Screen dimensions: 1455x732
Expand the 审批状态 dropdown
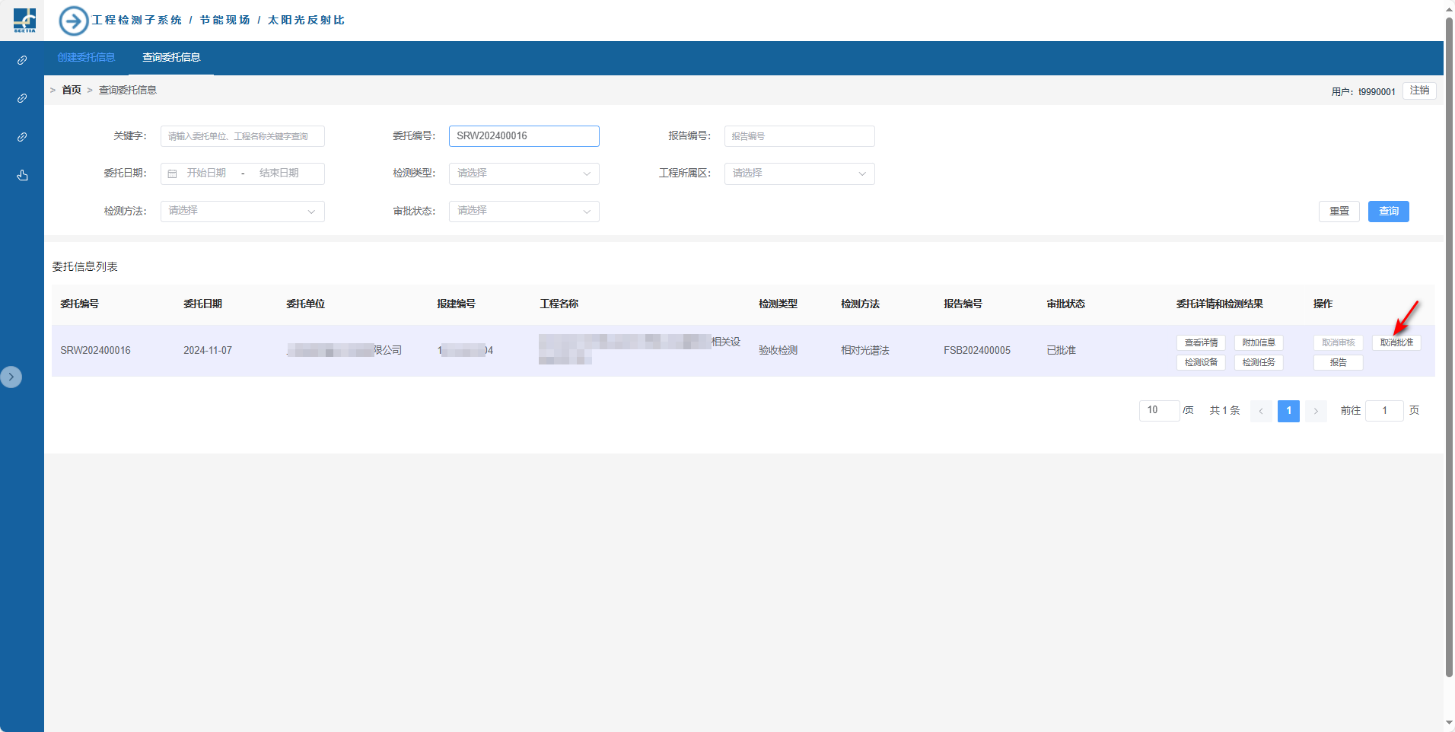(x=524, y=211)
